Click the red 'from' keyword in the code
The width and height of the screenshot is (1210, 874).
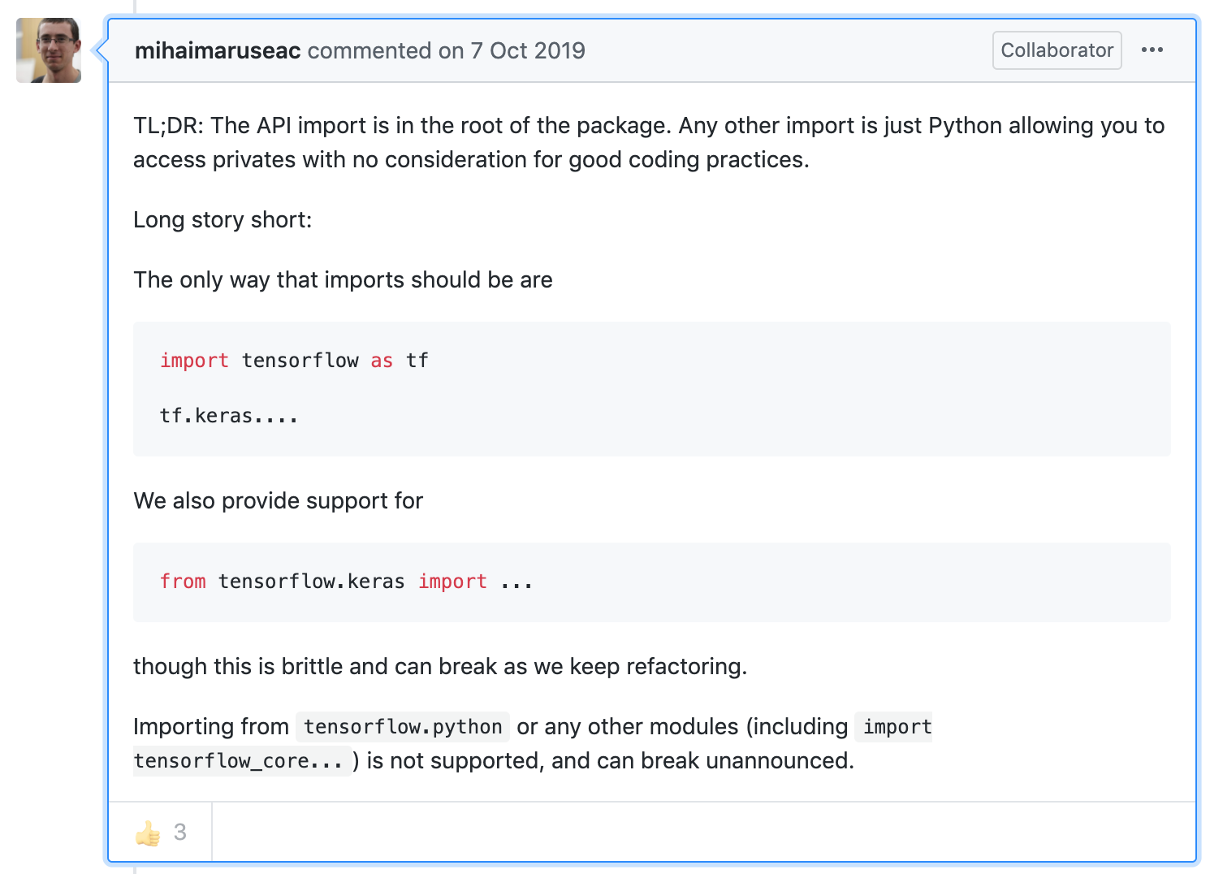coord(183,582)
